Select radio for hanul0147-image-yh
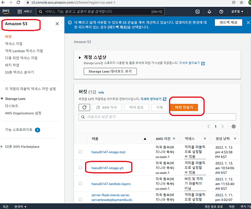The image size is (251, 209). (x=80, y=168)
